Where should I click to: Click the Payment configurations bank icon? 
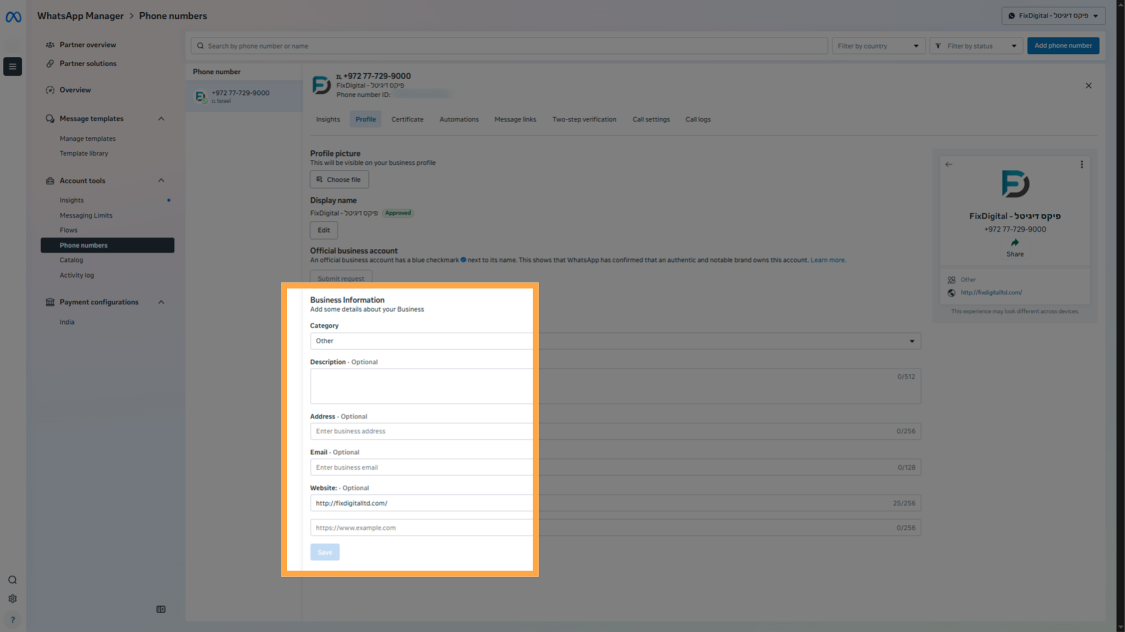50,302
